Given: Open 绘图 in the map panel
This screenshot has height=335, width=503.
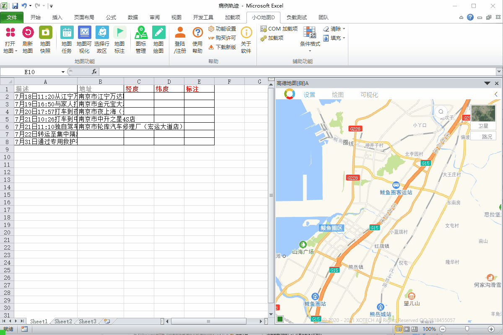Looking at the screenshot, I should pyautogui.click(x=337, y=95).
